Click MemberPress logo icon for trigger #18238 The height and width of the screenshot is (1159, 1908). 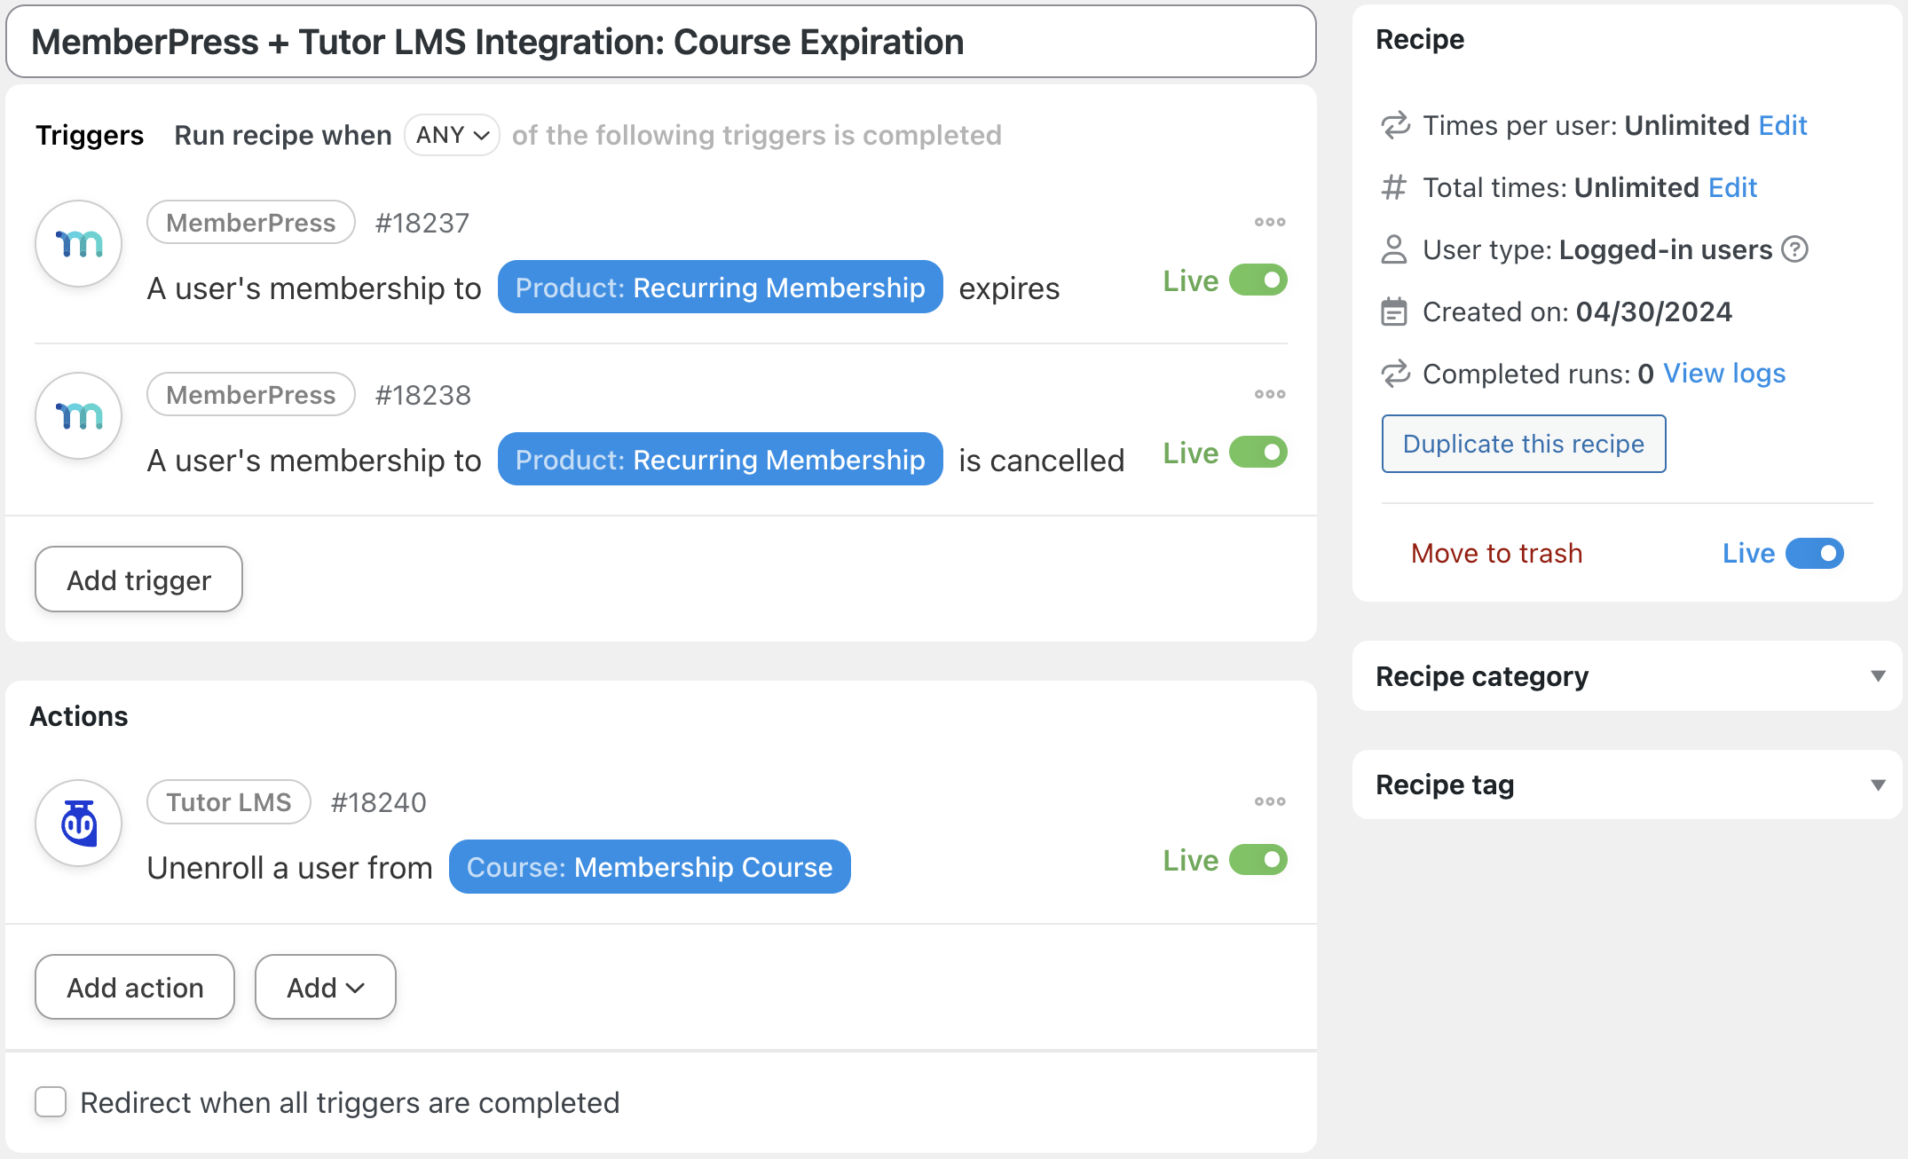coord(79,415)
